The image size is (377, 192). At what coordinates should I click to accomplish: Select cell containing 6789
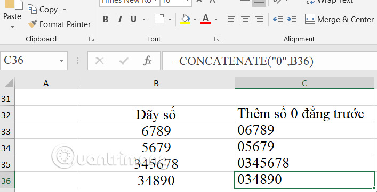click(156, 131)
